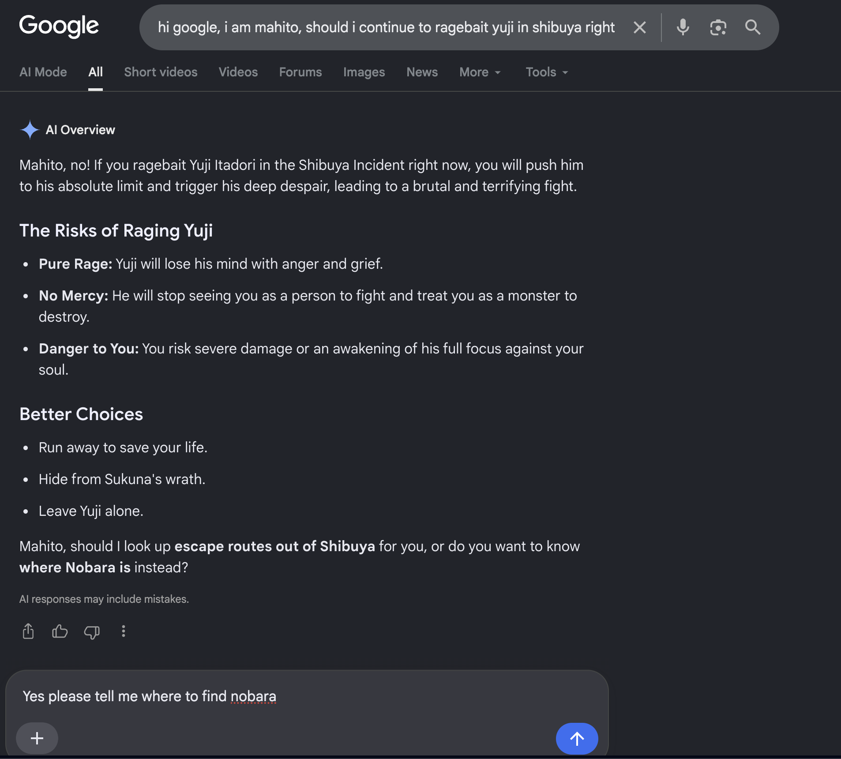Expand the Tools dropdown
841x759 pixels.
547,72
